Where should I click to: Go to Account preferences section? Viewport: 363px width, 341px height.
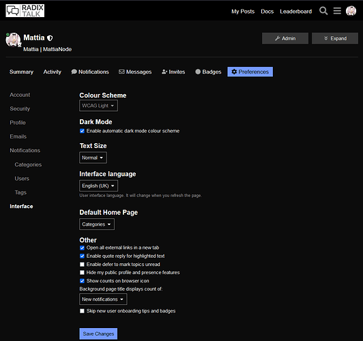(x=20, y=95)
